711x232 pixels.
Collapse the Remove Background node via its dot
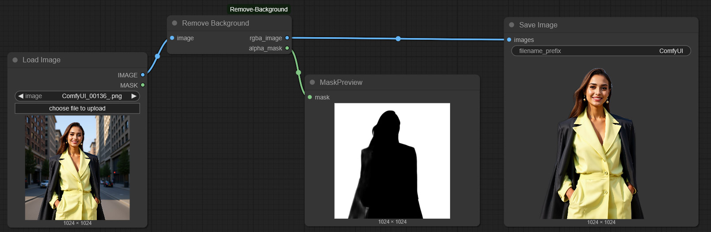(175, 23)
